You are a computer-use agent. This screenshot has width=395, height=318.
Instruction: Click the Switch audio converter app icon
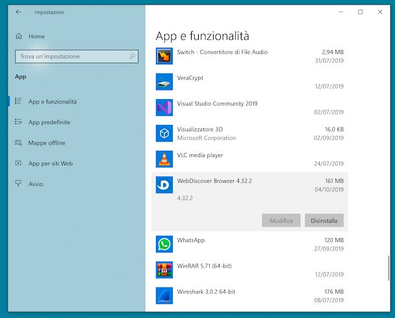(164, 56)
